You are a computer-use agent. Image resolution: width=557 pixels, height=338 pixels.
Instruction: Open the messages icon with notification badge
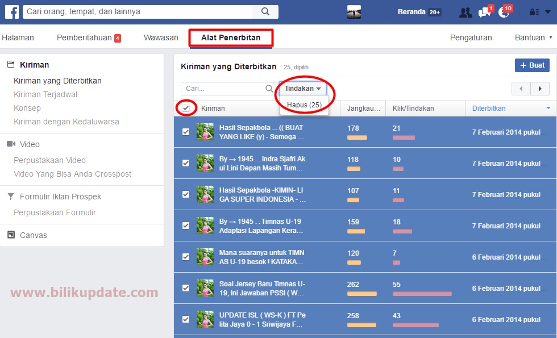coord(486,11)
